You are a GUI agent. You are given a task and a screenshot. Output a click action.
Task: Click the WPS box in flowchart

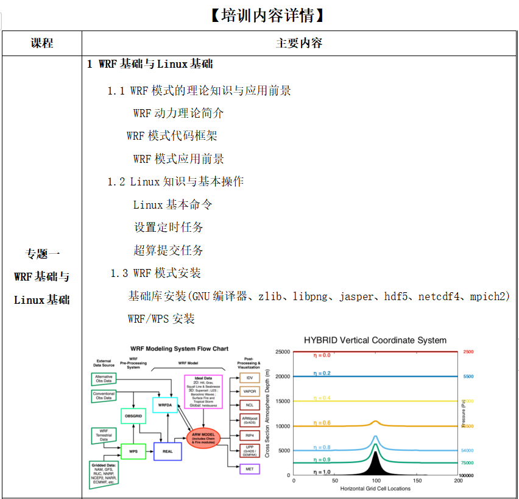133,451
